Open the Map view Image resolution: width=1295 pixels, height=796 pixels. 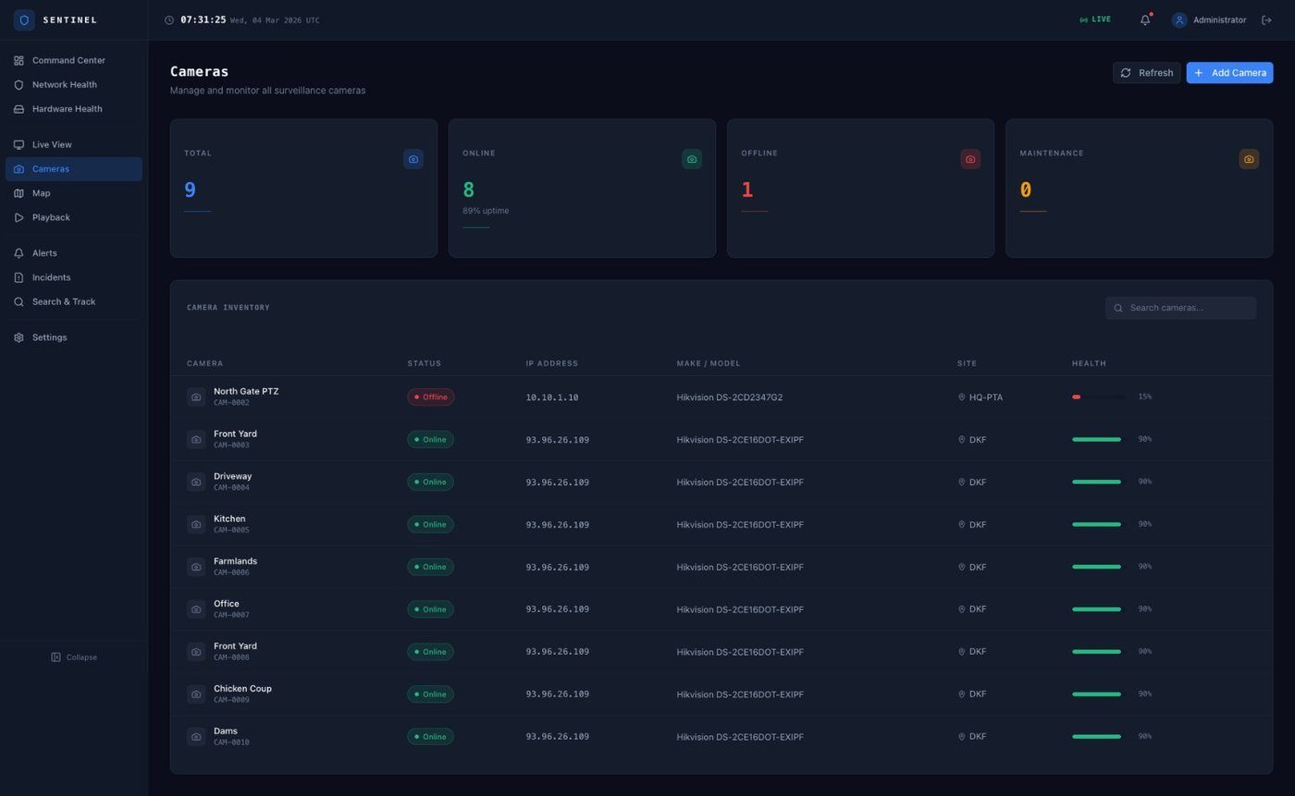41,192
